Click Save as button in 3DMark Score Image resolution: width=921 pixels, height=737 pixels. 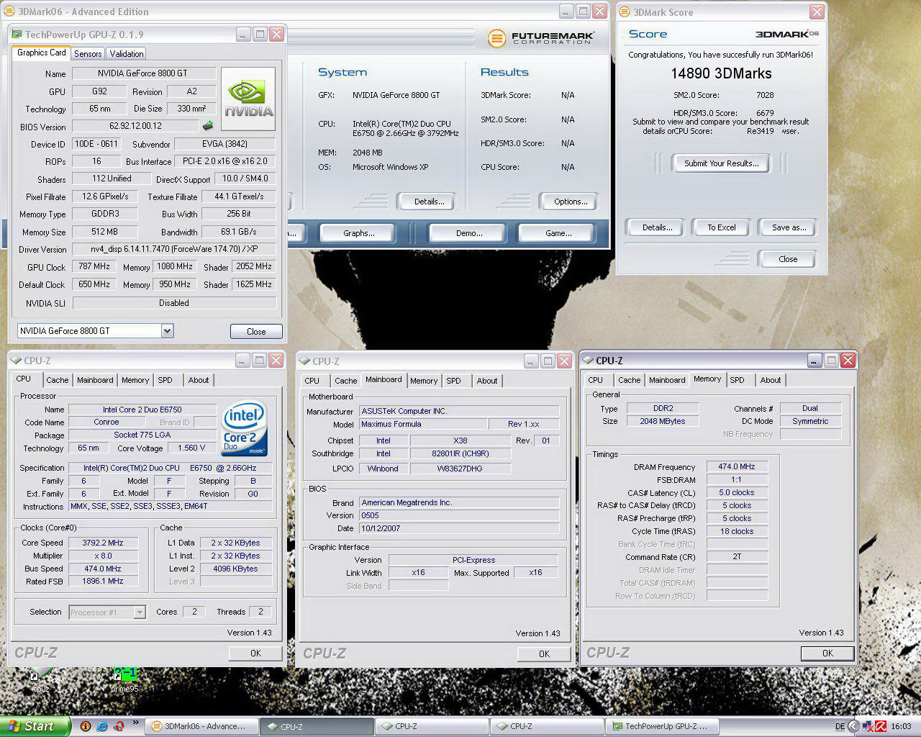pyautogui.click(x=789, y=227)
